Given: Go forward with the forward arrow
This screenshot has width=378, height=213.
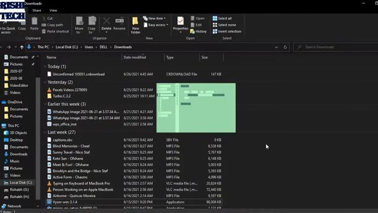Looking at the screenshot, I should pos(9,47).
